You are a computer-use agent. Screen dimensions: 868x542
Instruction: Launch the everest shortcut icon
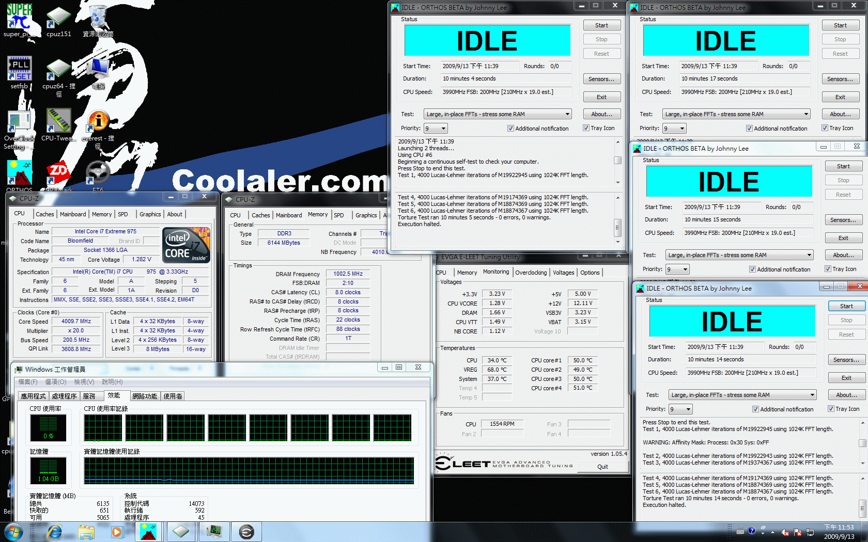point(98,129)
